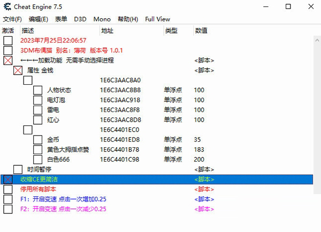Click 单浮点 type of 金币 row
The height and width of the screenshot is (232, 321).
(173, 140)
